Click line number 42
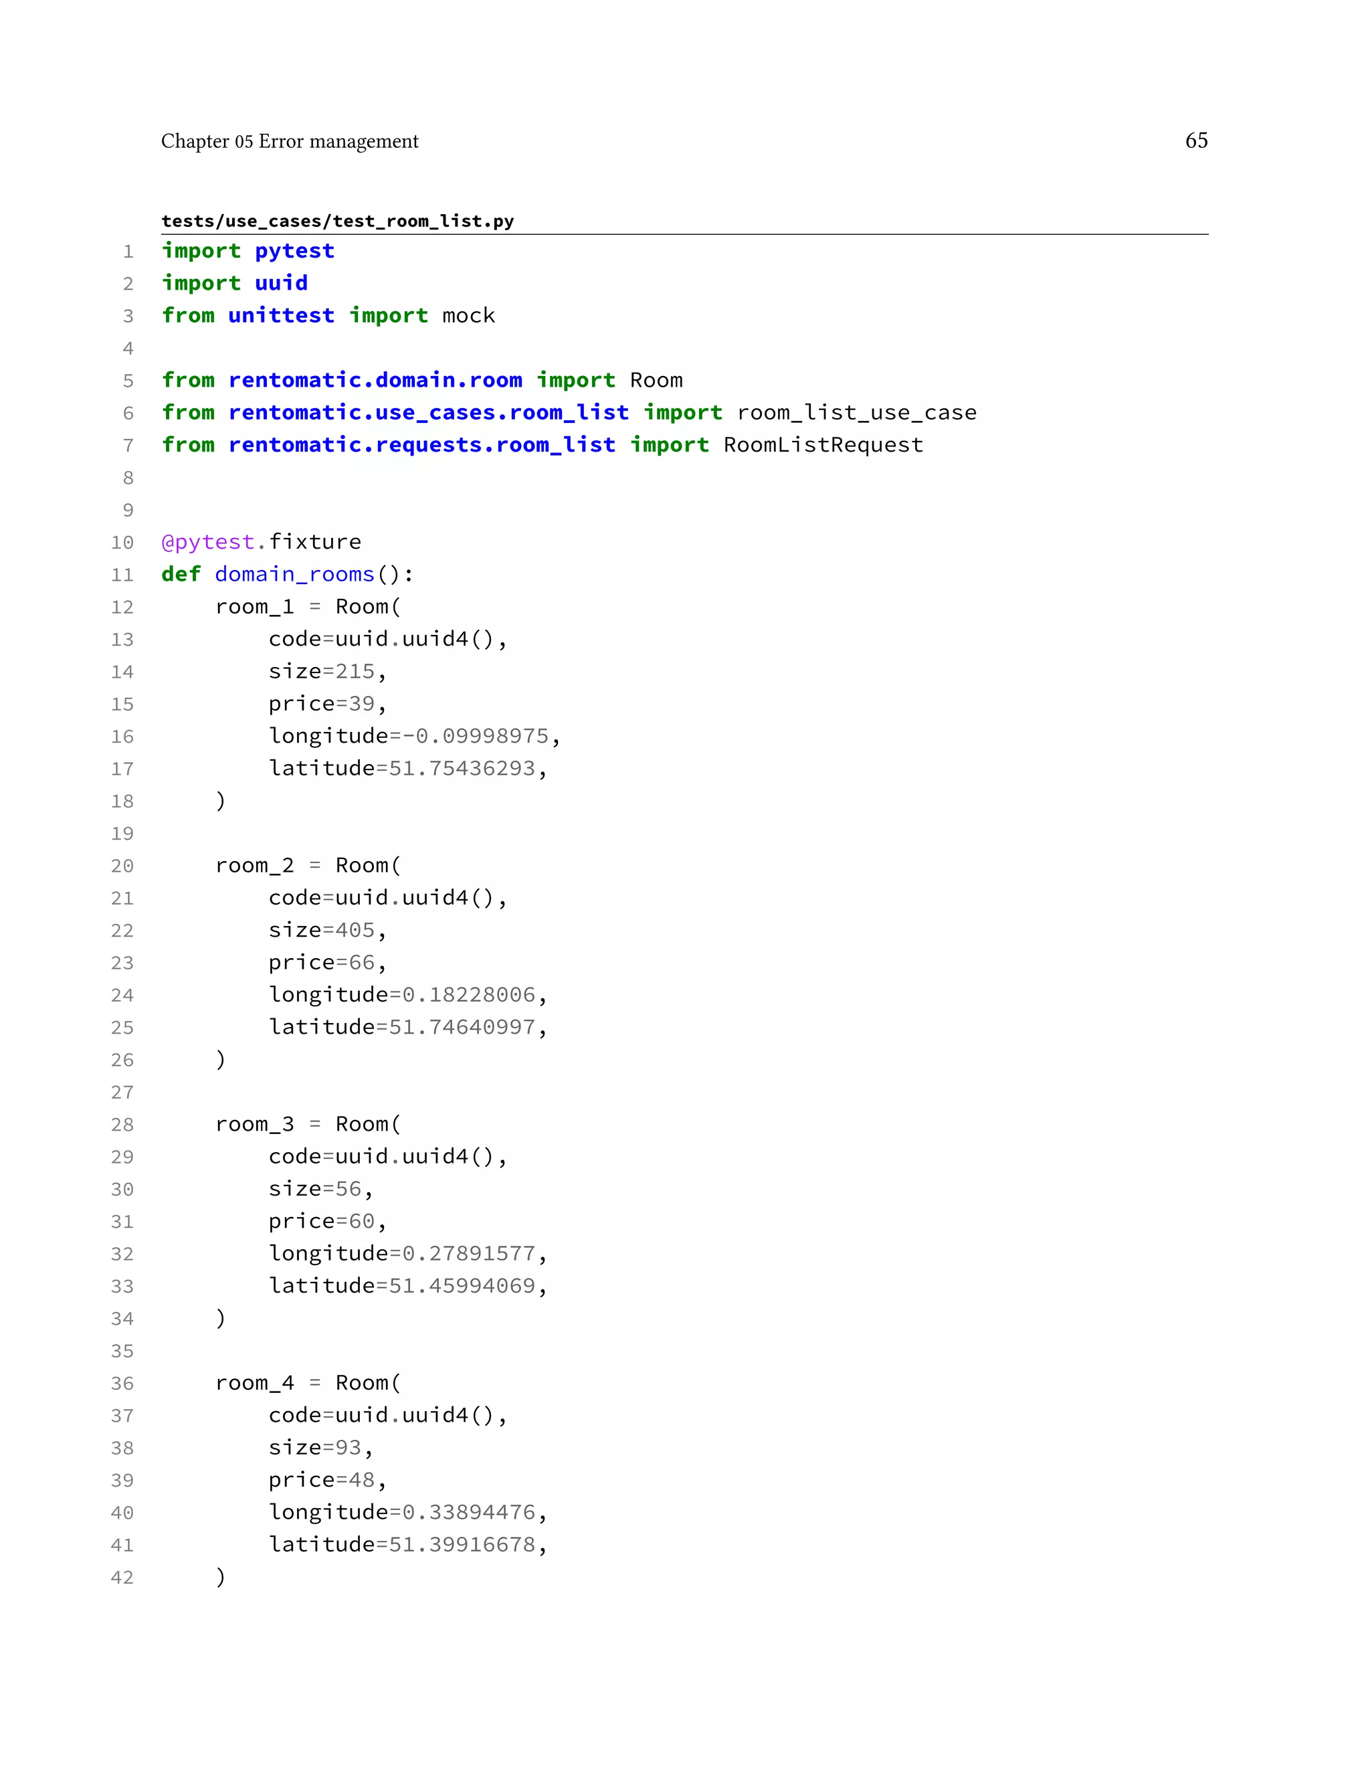This screenshot has height=1773, width=1370. (x=122, y=1578)
